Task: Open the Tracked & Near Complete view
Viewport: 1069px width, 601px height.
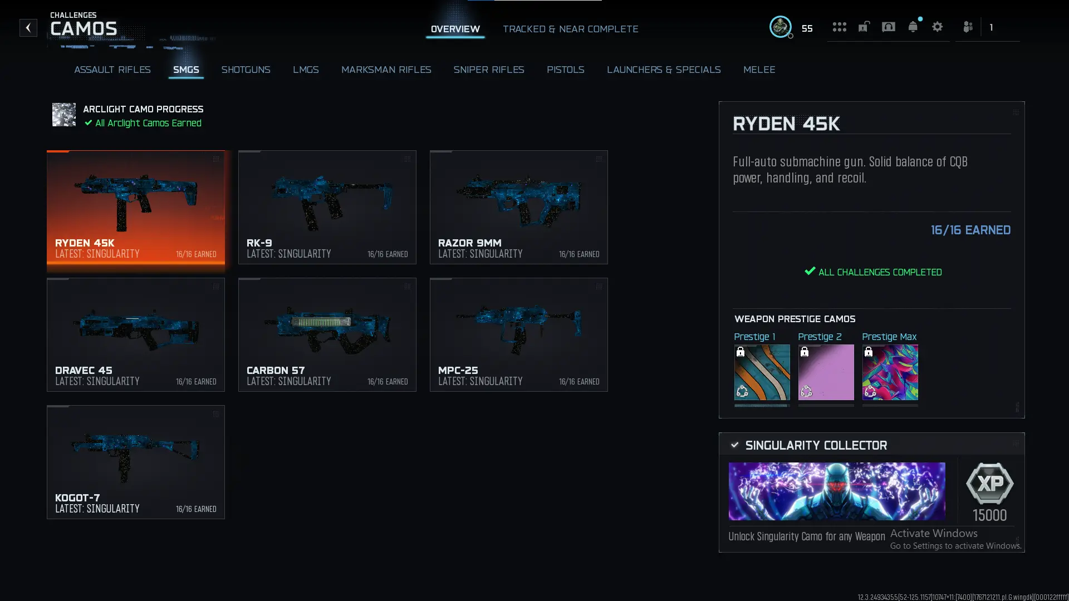Action: 571,29
